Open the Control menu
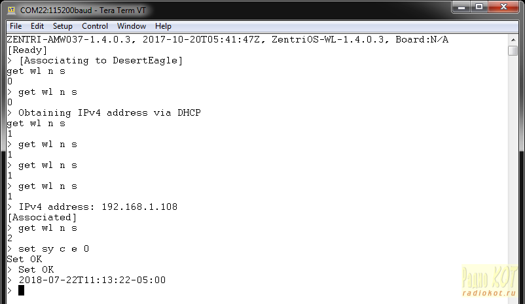Image resolution: width=525 pixels, height=304 pixels. point(95,26)
